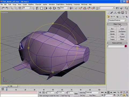Activate the Select Object arrow tool
Image resolution: width=129 pixels, height=97 pixels.
pos(34,8)
